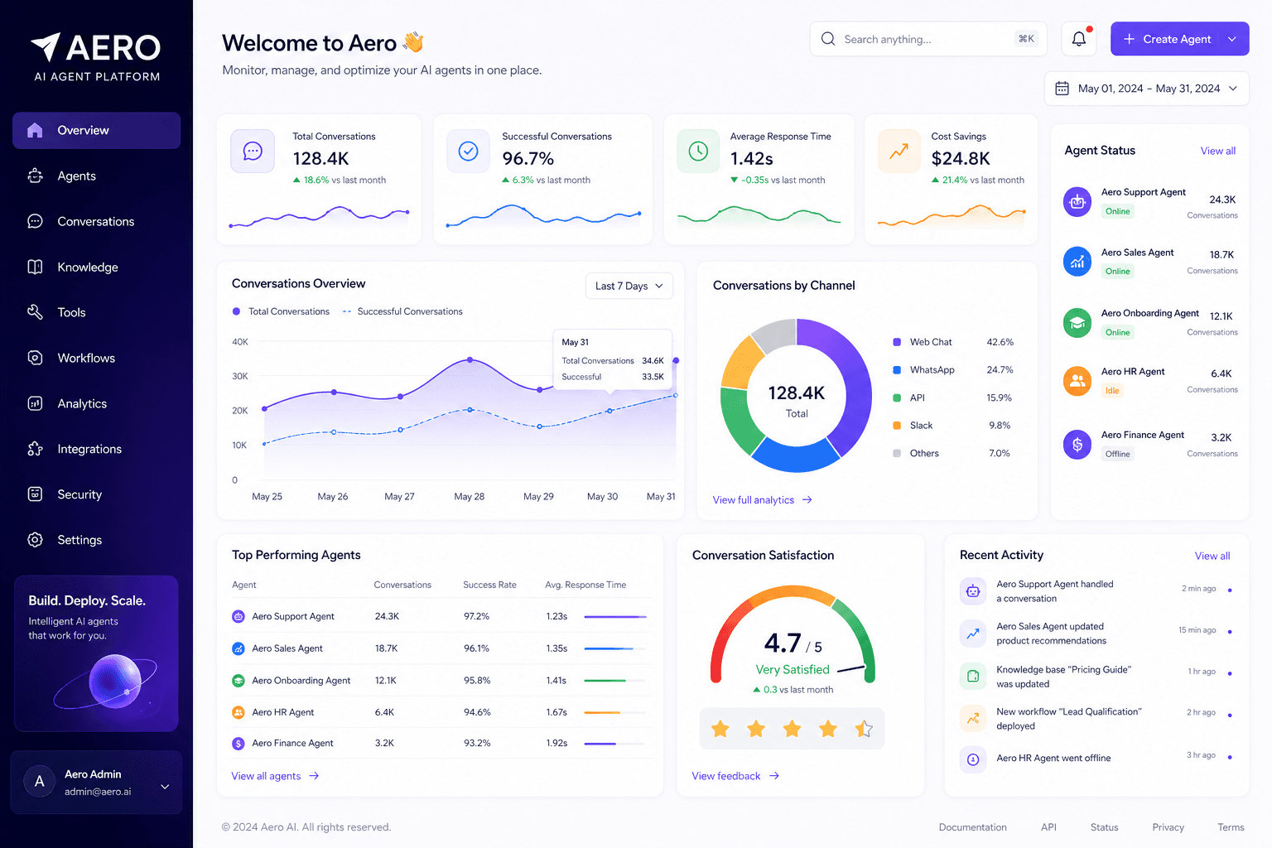
Task: Go to Conversations in the sidebar
Action: tap(96, 221)
